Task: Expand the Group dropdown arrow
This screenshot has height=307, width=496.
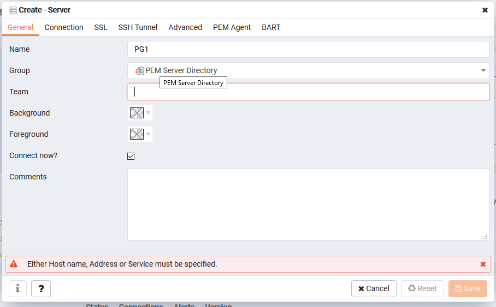Action: [x=483, y=70]
